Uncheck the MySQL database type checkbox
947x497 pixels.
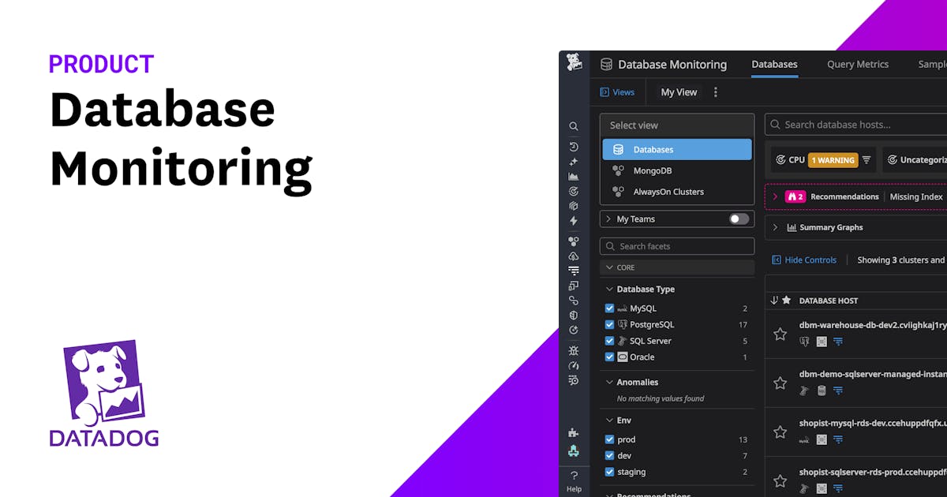pyautogui.click(x=609, y=308)
